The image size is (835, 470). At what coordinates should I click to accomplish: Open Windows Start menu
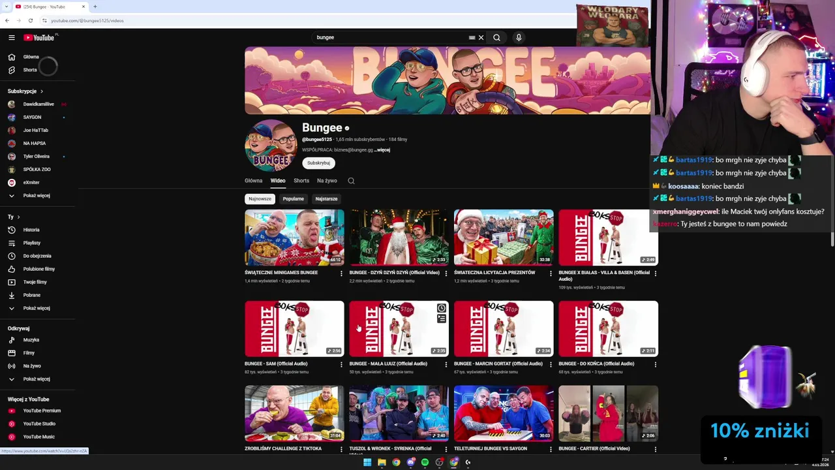click(367, 462)
